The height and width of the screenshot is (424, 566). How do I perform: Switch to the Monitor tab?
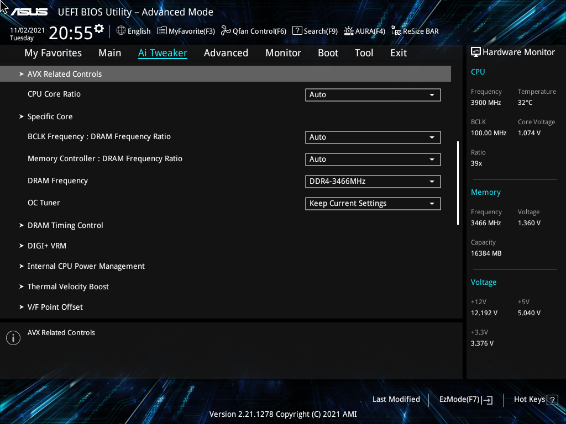[283, 53]
